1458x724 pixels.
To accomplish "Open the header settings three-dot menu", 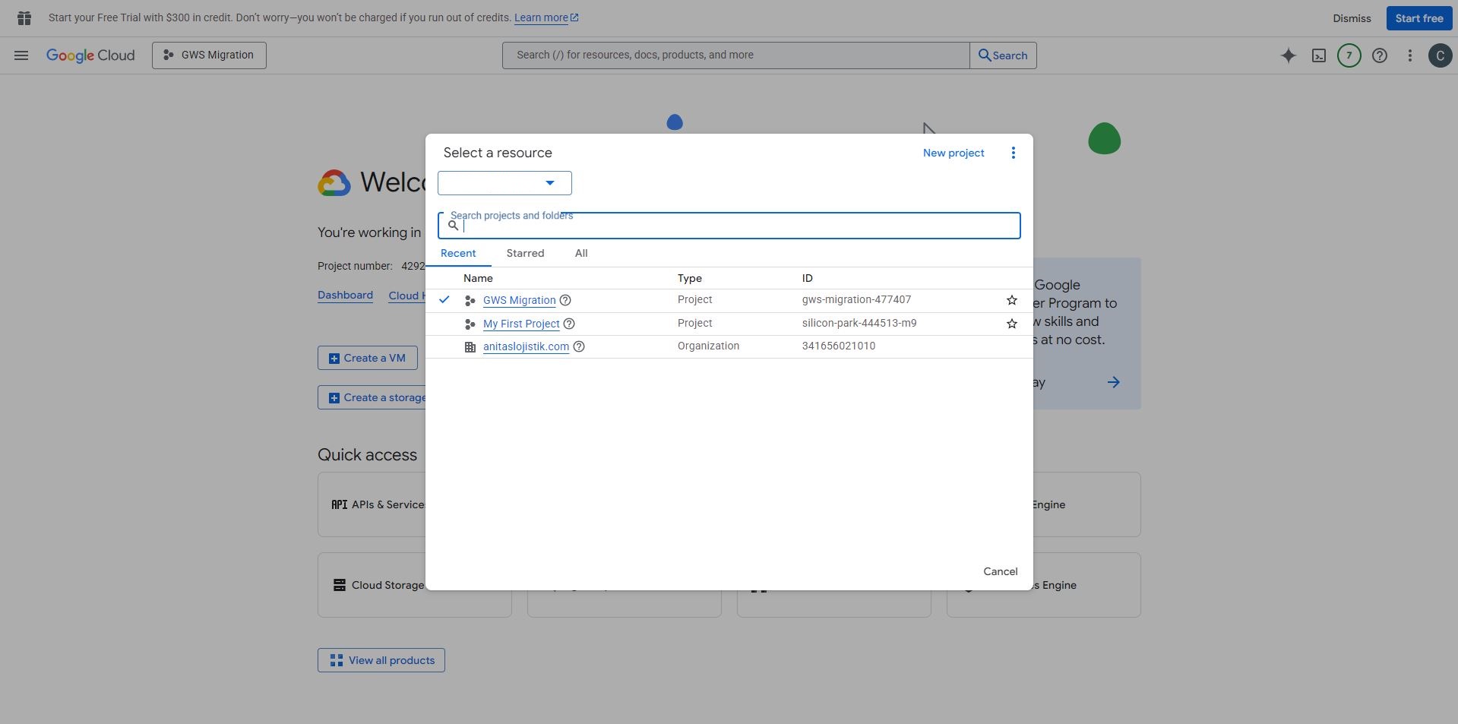I will (x=1409, y=55).
